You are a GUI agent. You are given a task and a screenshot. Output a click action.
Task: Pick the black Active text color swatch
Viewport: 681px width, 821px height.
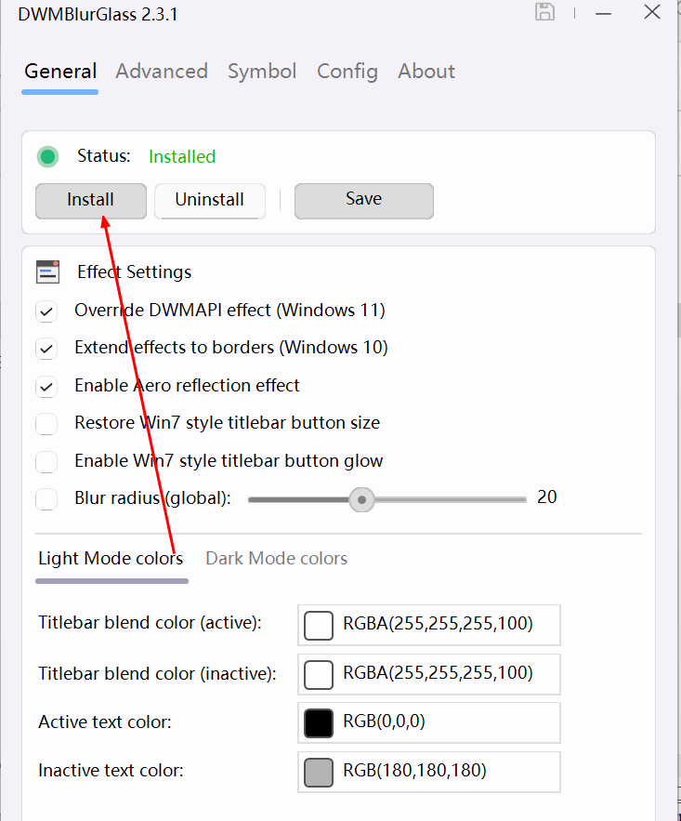tap(319, 722)
